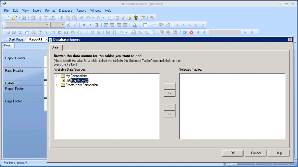
Task: Click the Insert Chart icon
Action: (x=66, y=32)
